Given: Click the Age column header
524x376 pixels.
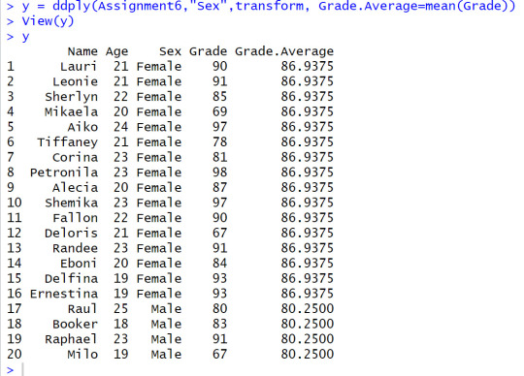Looking at the screenshot, I should click(117, 52).
